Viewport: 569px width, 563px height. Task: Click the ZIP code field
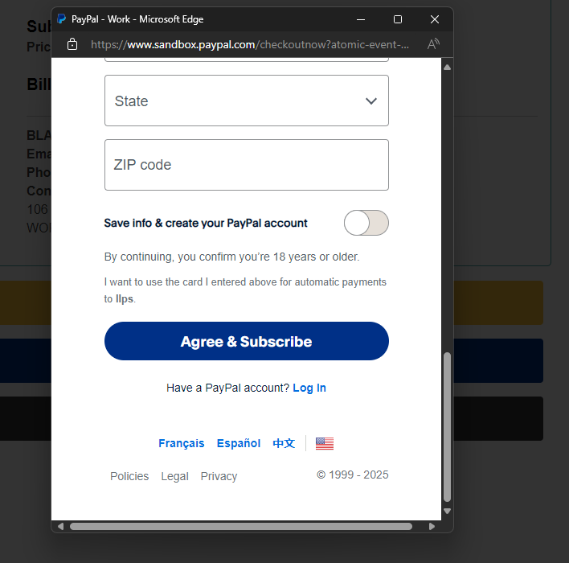(x=246, y=165)
